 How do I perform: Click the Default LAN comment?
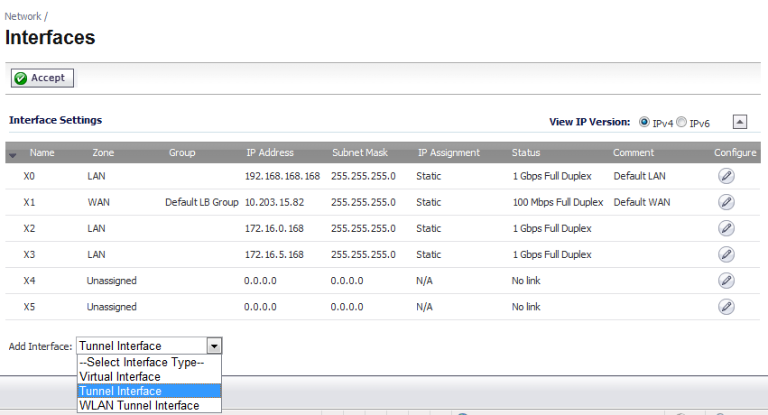tap(640, 176)
